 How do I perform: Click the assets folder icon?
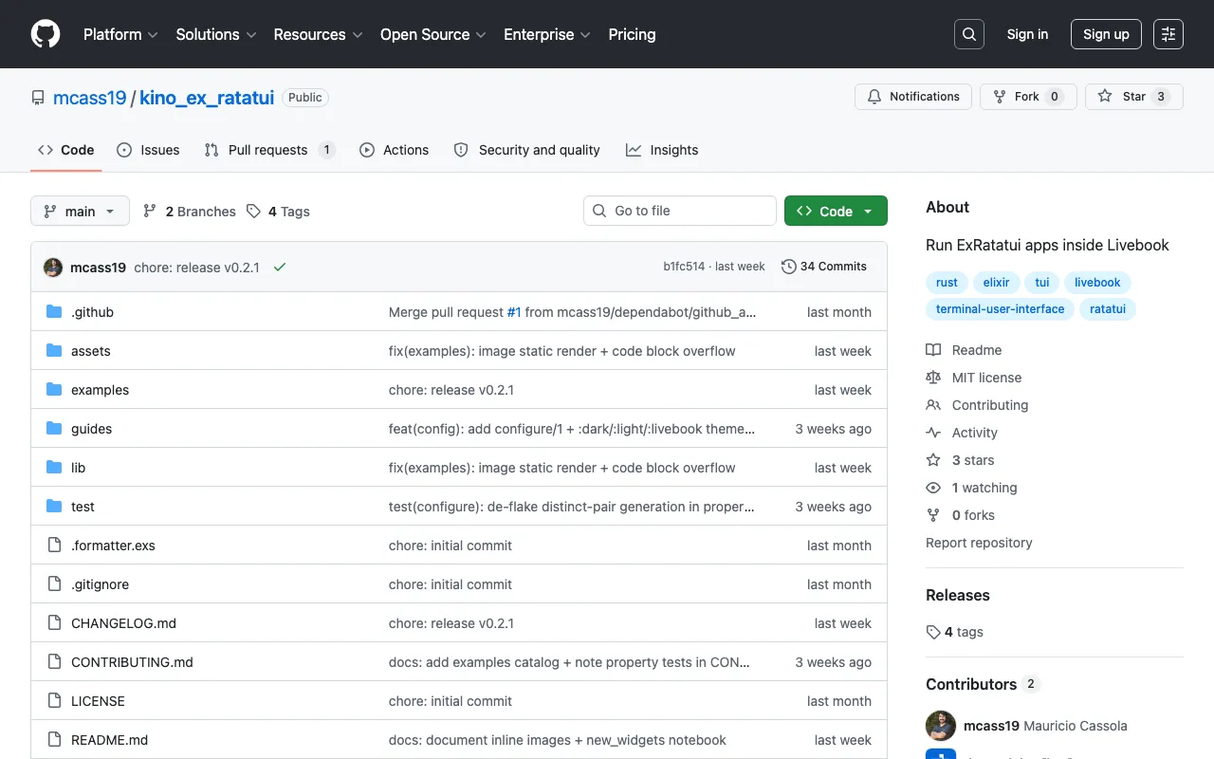[54, 351]
